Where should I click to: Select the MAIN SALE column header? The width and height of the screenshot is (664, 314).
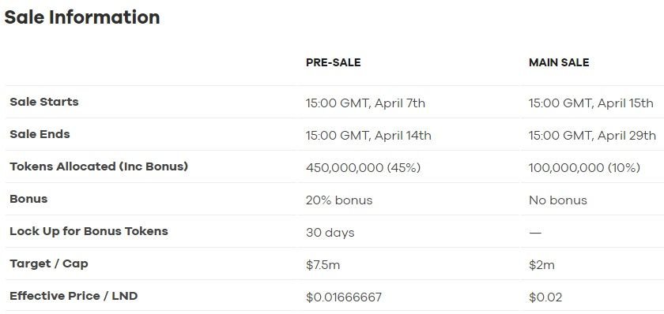tap(559, 62)
